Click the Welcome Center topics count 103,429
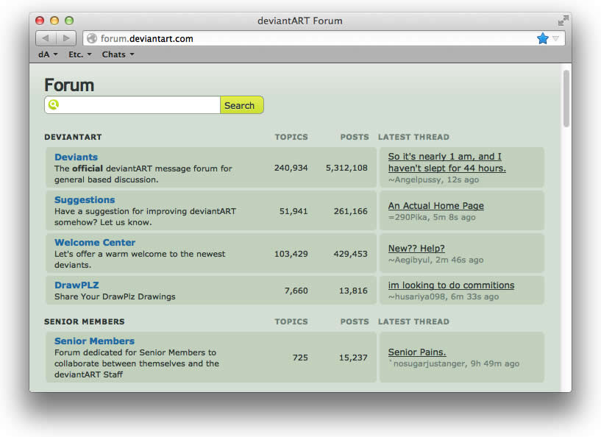 [291, 254]
